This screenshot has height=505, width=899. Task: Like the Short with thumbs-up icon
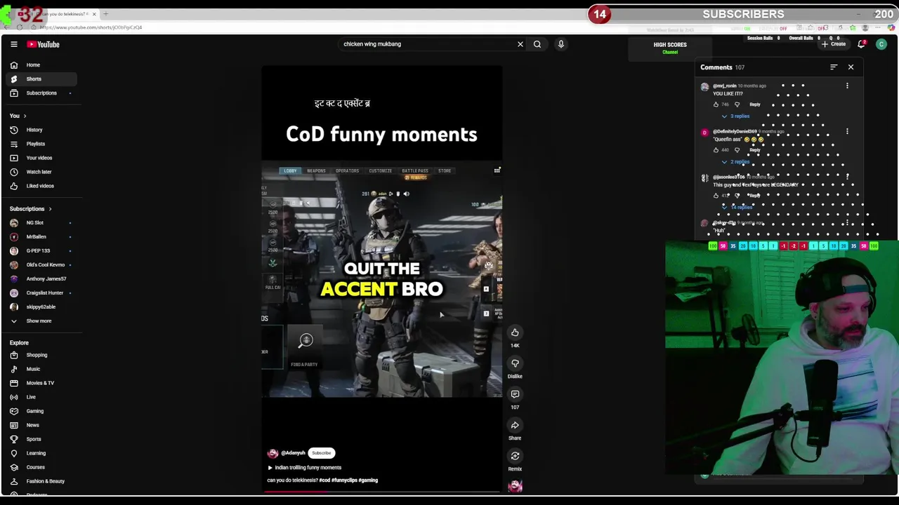pos(515,332)
